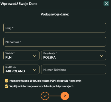Focus the Imię input field
Image resolution: width=111 pixels, height=102 pixels.
55,28
